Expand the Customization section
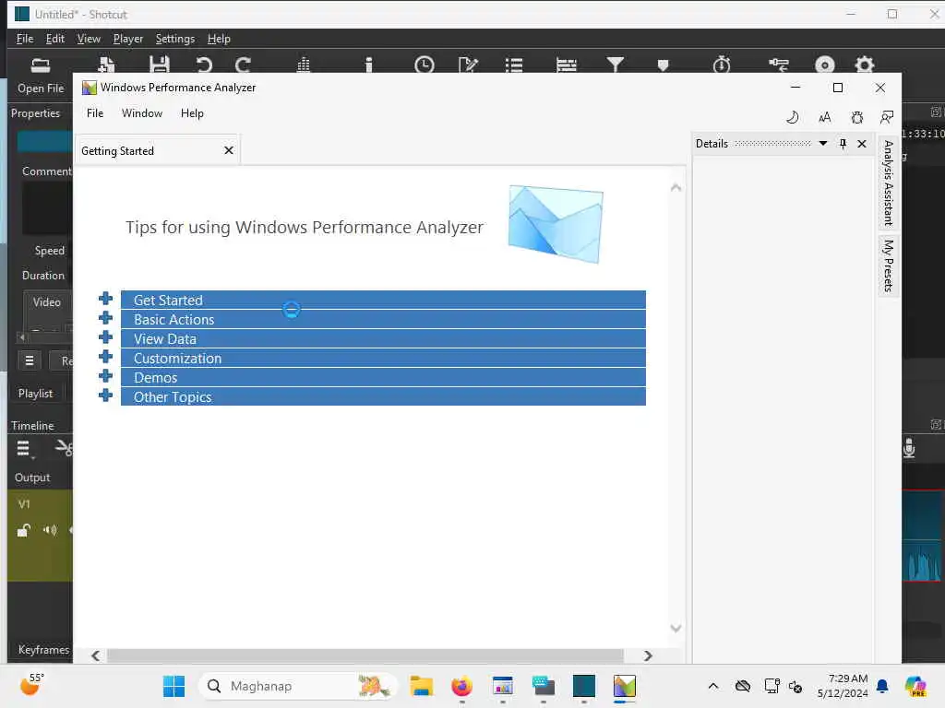The image size is (945, 708). point(105,357)
